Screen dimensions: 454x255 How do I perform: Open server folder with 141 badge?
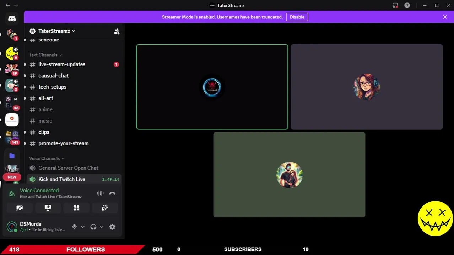(x=12, y=138)
